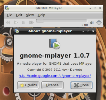
Task: Click the GNOME MPlayer title bar icon
Action: click(7, 8)
